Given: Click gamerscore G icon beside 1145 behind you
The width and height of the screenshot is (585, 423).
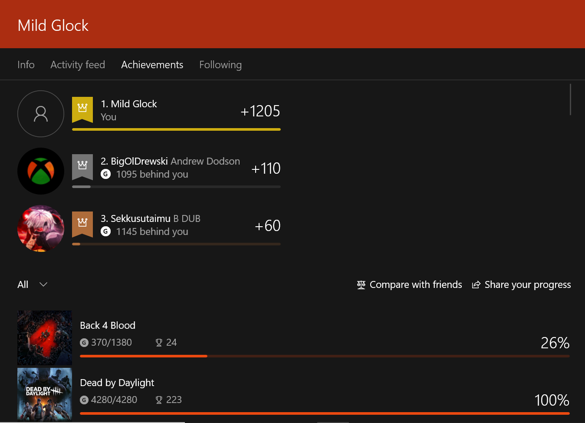Looking at the screenshot, I should coord(105,231).
